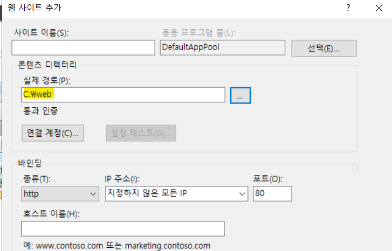Click the 콘텐츠 디렉터리 group label
Viewport: 392px width, 251px height.
47,65
